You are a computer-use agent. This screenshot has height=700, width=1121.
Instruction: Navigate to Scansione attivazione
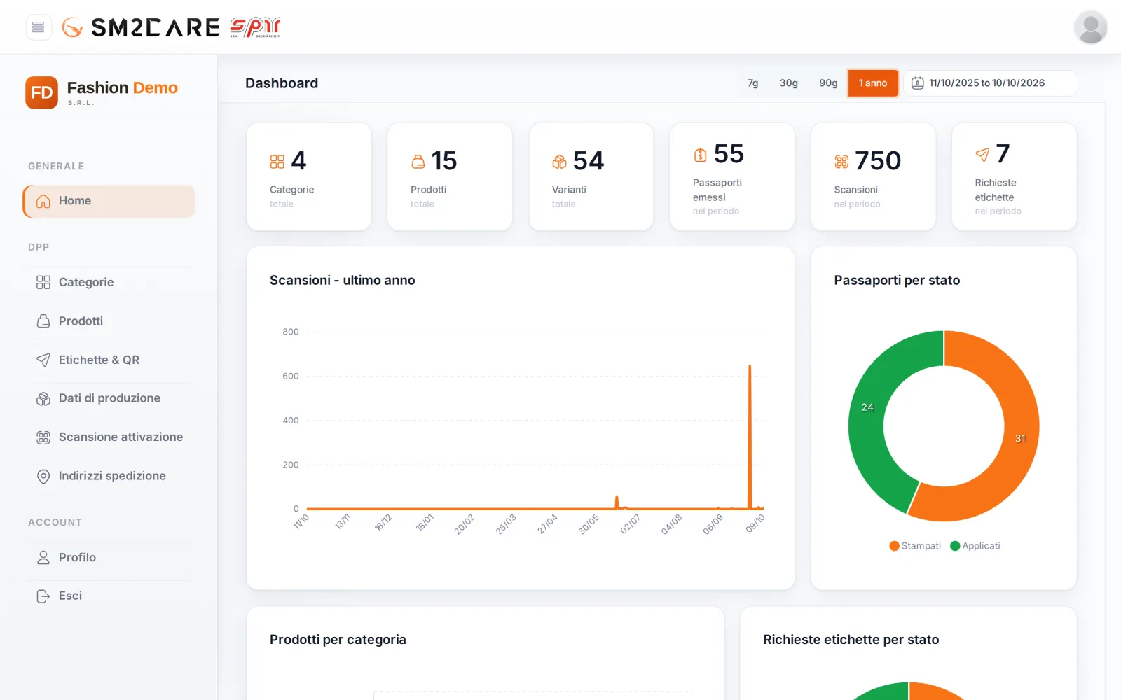[110, 437]
